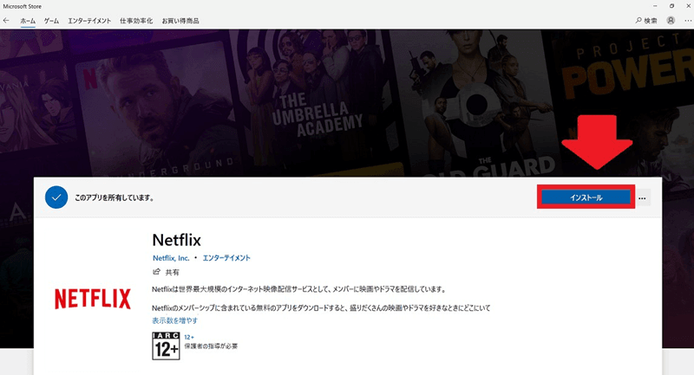Select the 仕事効率化 tab
Screen dimensions: 694x375
(x=136, y=21)
